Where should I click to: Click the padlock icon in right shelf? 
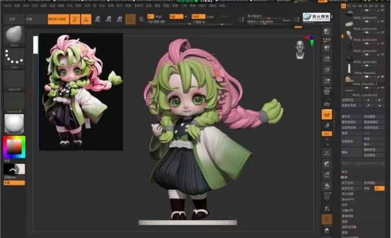(x=327, y=125)
